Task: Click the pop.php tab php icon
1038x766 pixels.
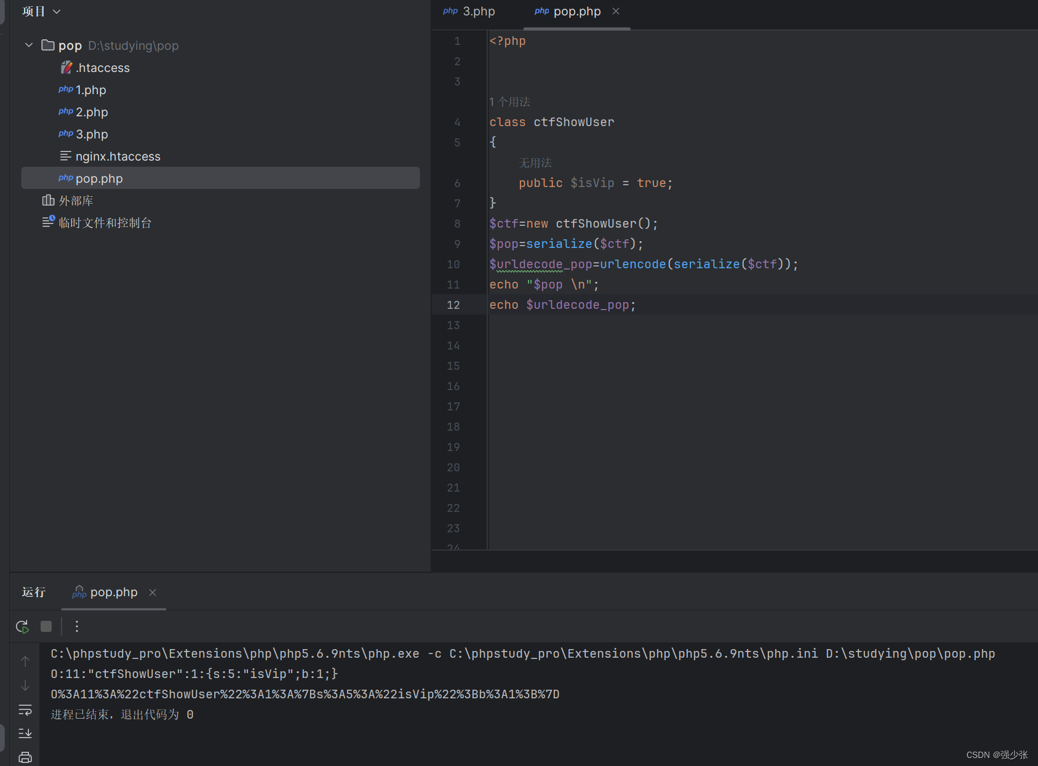Action: (541, 11)
